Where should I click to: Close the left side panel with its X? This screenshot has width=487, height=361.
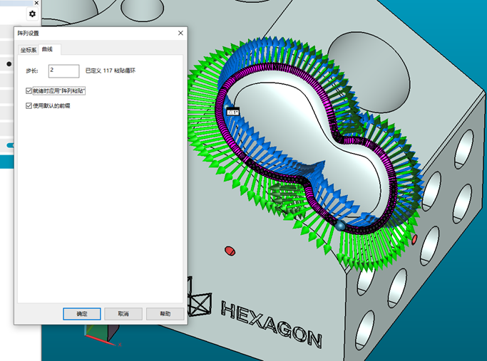36,1
